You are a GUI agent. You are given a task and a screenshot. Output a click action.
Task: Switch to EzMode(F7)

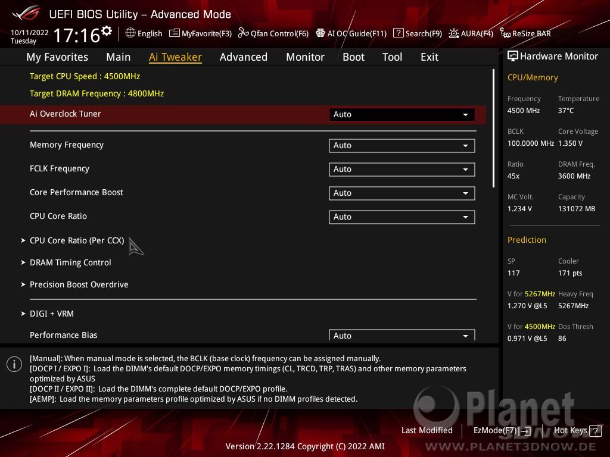click(x=495, y=431)
